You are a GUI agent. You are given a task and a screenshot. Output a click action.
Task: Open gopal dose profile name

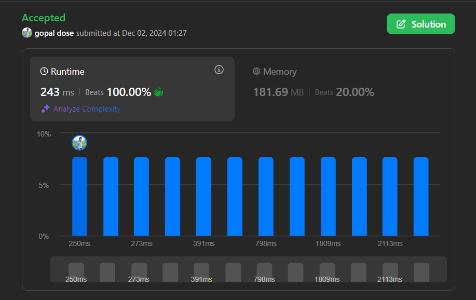[x=54, y=33]
